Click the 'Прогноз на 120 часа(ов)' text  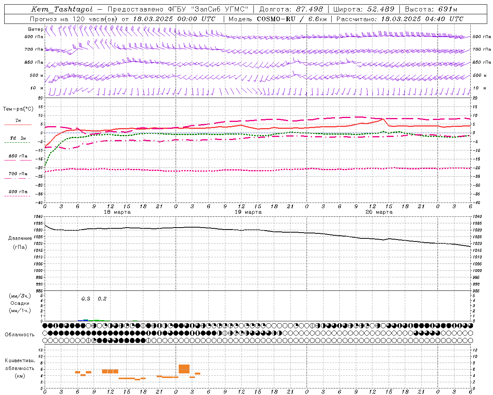tap(74, 19)
